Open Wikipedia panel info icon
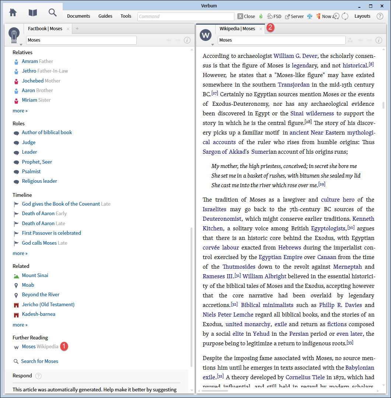391x398 pixels. [x=379, y=40]
